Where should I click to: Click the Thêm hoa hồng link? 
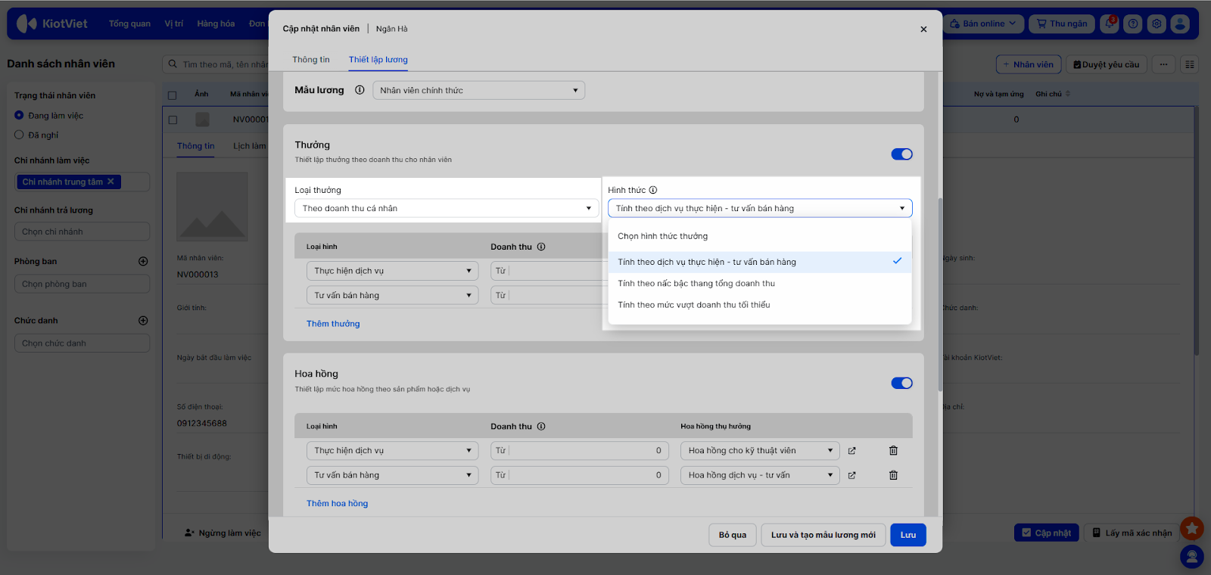pos(337,504)
